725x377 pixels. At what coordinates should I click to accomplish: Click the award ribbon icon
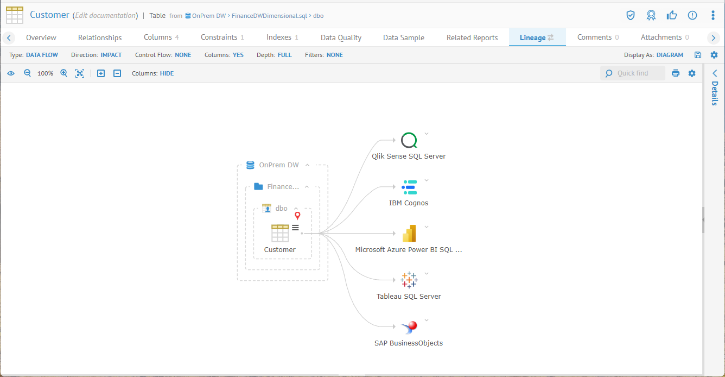point(651,15)
